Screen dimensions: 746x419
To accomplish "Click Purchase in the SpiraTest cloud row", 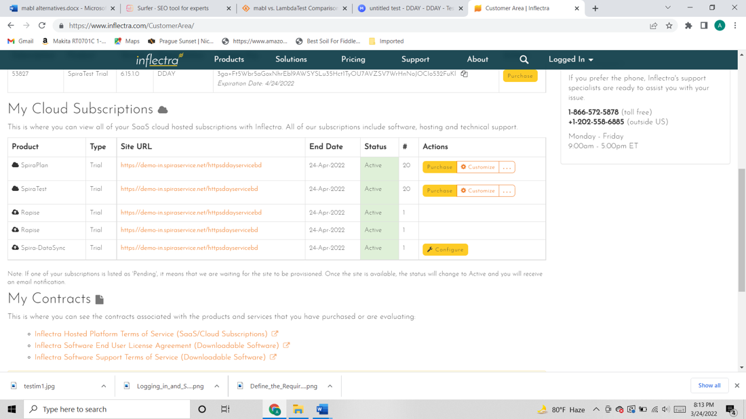I will click(439, 191).
